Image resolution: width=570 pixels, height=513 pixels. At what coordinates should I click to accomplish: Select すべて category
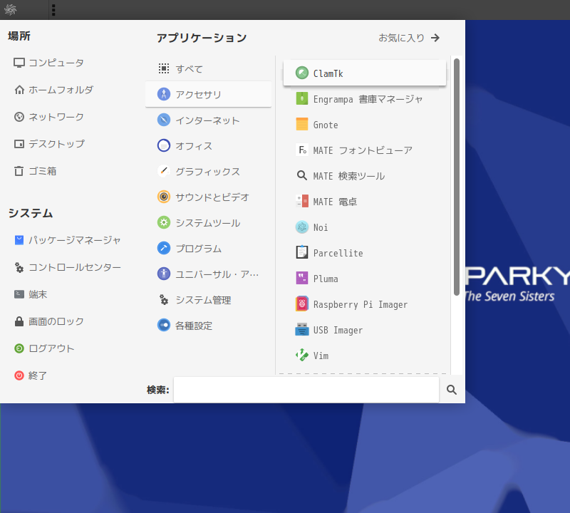pos(208,68)
